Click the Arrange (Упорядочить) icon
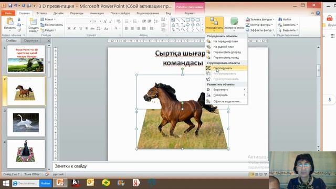 tap(214, 22)
